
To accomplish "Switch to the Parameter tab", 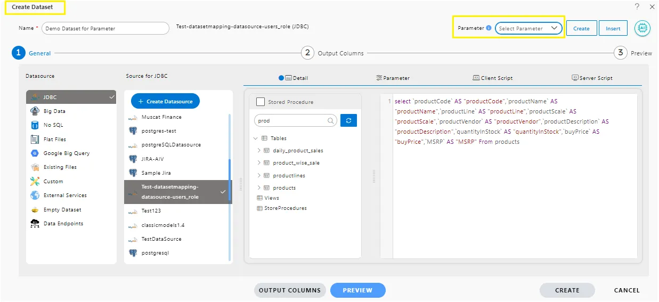I will [x=393, y=78].
